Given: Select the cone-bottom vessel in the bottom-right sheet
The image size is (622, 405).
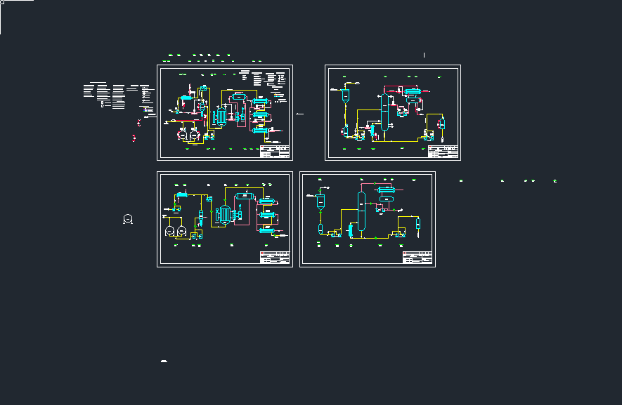Looking at the screenshot, I should point(320,202).
